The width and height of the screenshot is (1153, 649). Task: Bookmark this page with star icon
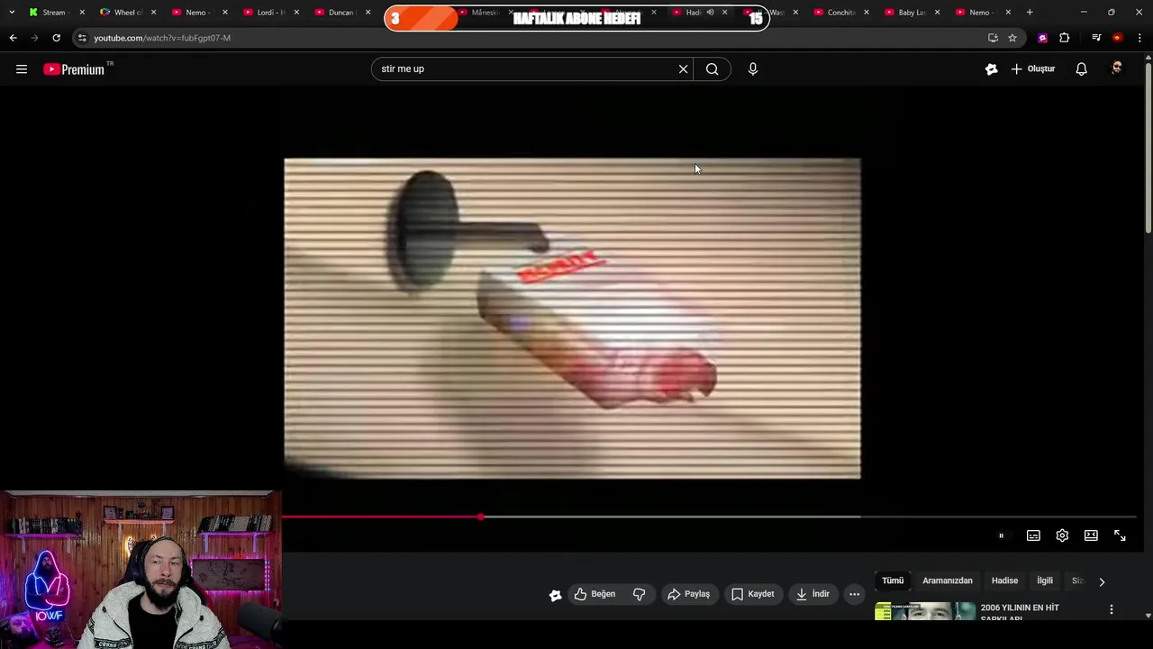point(1012,38)
